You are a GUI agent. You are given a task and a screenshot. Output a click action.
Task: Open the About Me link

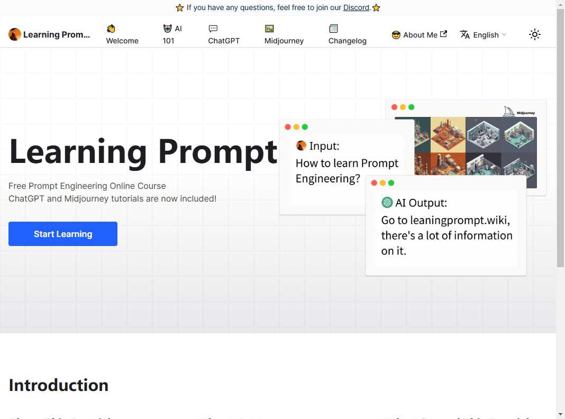pos(420,34)
